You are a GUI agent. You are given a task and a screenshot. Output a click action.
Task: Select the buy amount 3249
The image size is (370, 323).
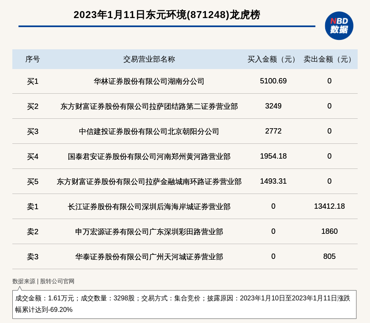(273, 106)
